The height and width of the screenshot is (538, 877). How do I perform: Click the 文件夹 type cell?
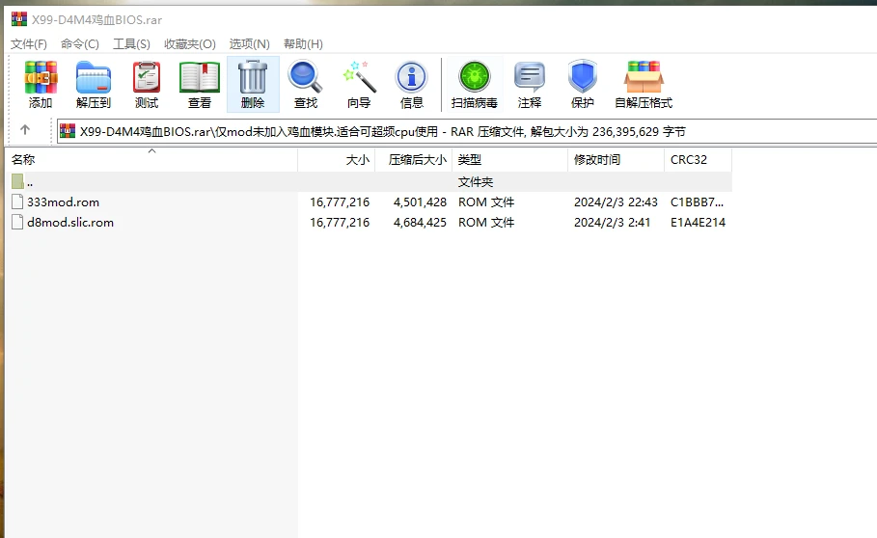pyautogui.click(x=476, y=182)
